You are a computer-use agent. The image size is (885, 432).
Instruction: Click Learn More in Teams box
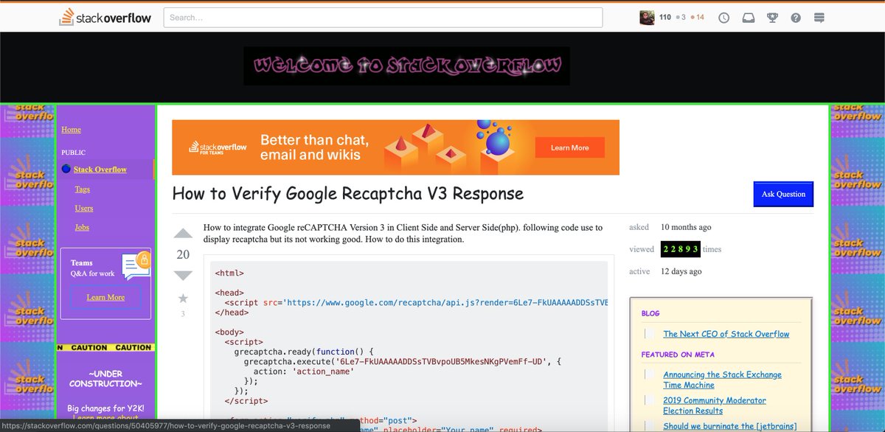pyautogui.click(x=105, y=298)
